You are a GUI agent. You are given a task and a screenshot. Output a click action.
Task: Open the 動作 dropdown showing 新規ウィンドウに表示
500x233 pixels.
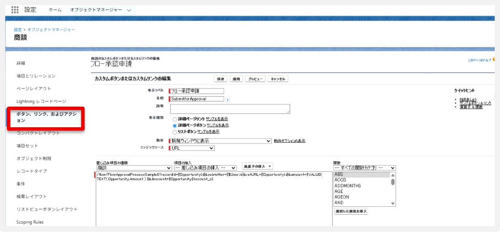[220, 141]
